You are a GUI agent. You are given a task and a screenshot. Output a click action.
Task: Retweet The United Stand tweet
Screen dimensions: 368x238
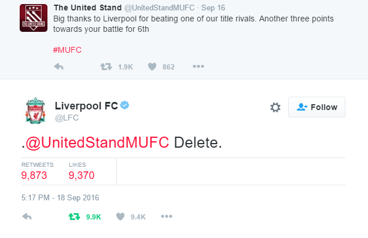tap(106, 67)
